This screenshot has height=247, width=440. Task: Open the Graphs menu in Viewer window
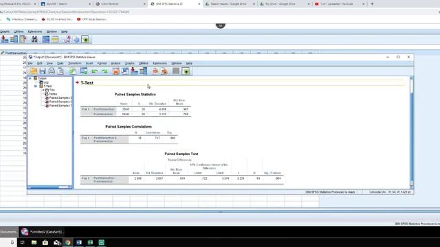tap(130, 64)
